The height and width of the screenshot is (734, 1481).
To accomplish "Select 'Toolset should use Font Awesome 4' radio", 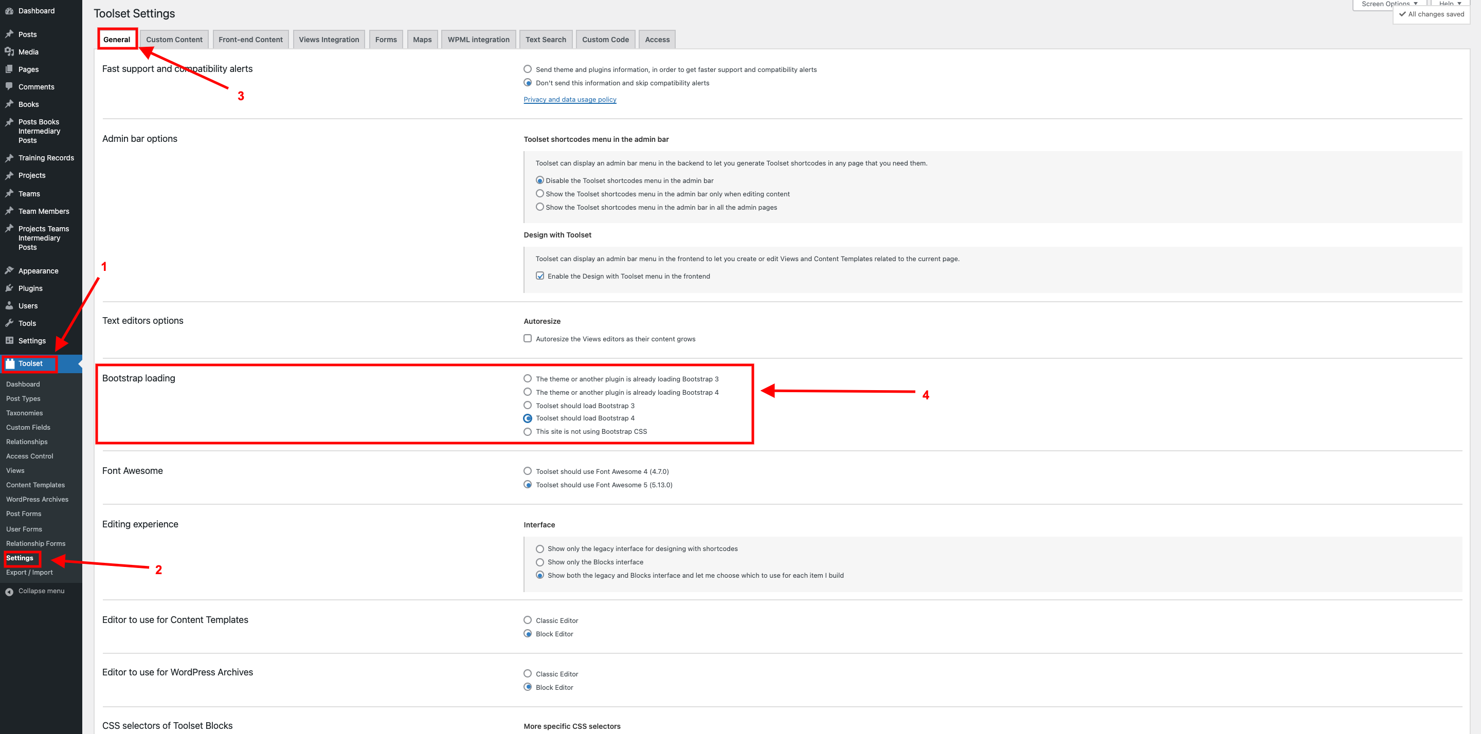I will point(527,471).
